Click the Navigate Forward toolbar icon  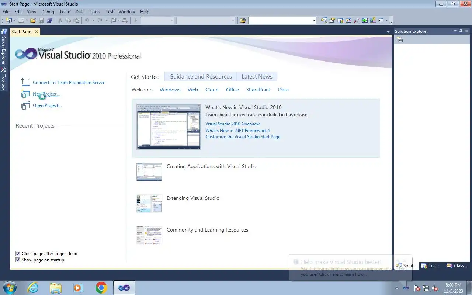pyautogui.click(x=125, y=20)
